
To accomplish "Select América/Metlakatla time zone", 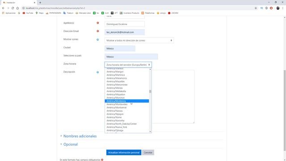I will point(127,91).
